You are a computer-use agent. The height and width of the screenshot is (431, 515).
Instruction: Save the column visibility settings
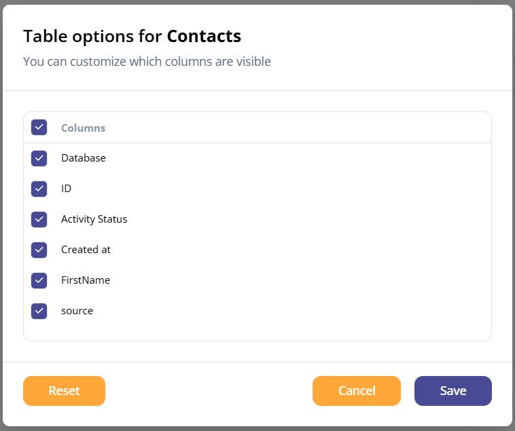click(453, 391)
